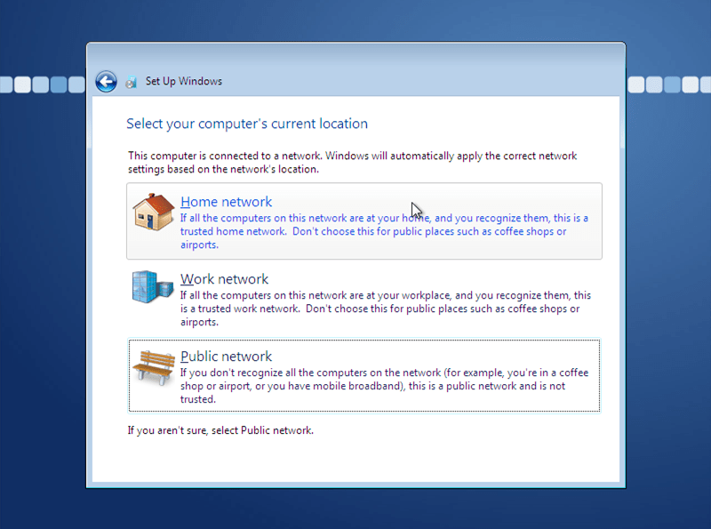Click the 'Set Up Windows' title text
The width and height of the screenshot is (711, 529).
[x=184, y=82]
